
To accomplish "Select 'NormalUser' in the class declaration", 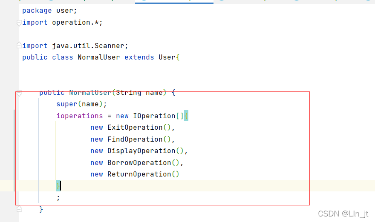I will (98, 57).
